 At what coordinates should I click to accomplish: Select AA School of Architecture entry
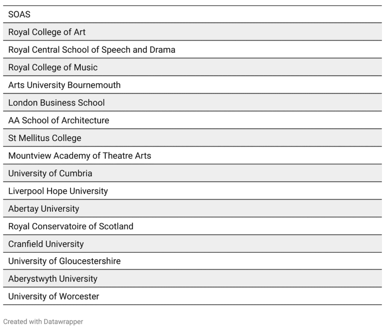pos(192,120)
